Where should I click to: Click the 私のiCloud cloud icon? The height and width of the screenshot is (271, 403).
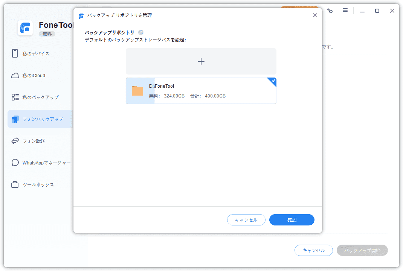click(15, 75)
